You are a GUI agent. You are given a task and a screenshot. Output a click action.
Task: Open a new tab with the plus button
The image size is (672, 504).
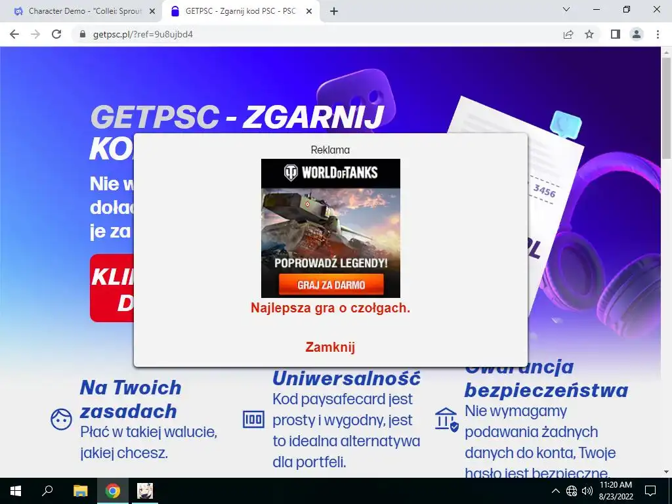pyautogui.click(x=334, y=11)
